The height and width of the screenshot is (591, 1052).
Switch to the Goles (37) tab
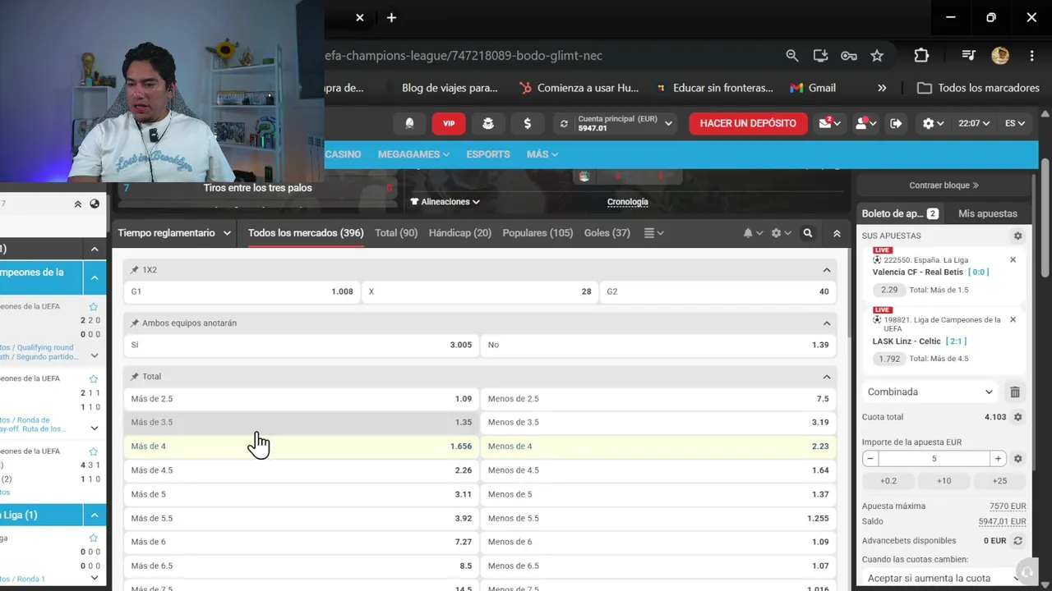coord(607,233)
